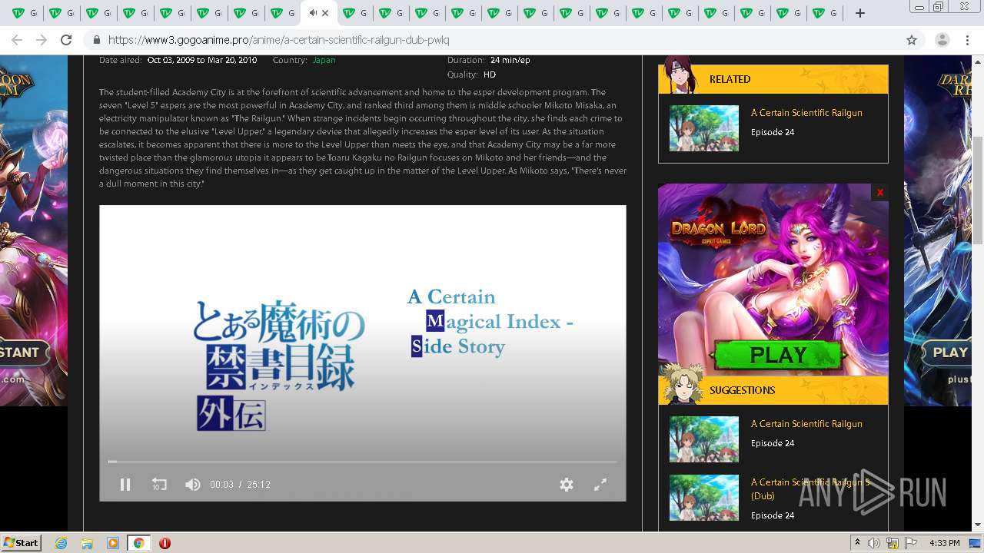Image resolution: width=984 pixels, height=553 pixels.
Task: Show hidden system tray icons
Action: tap(857, 543)
